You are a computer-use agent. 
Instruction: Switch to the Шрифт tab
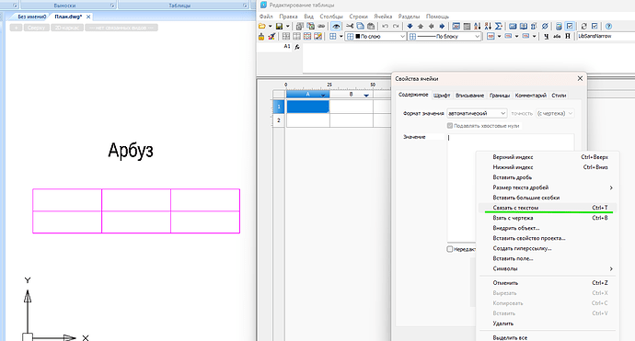[x=442, y=96]
